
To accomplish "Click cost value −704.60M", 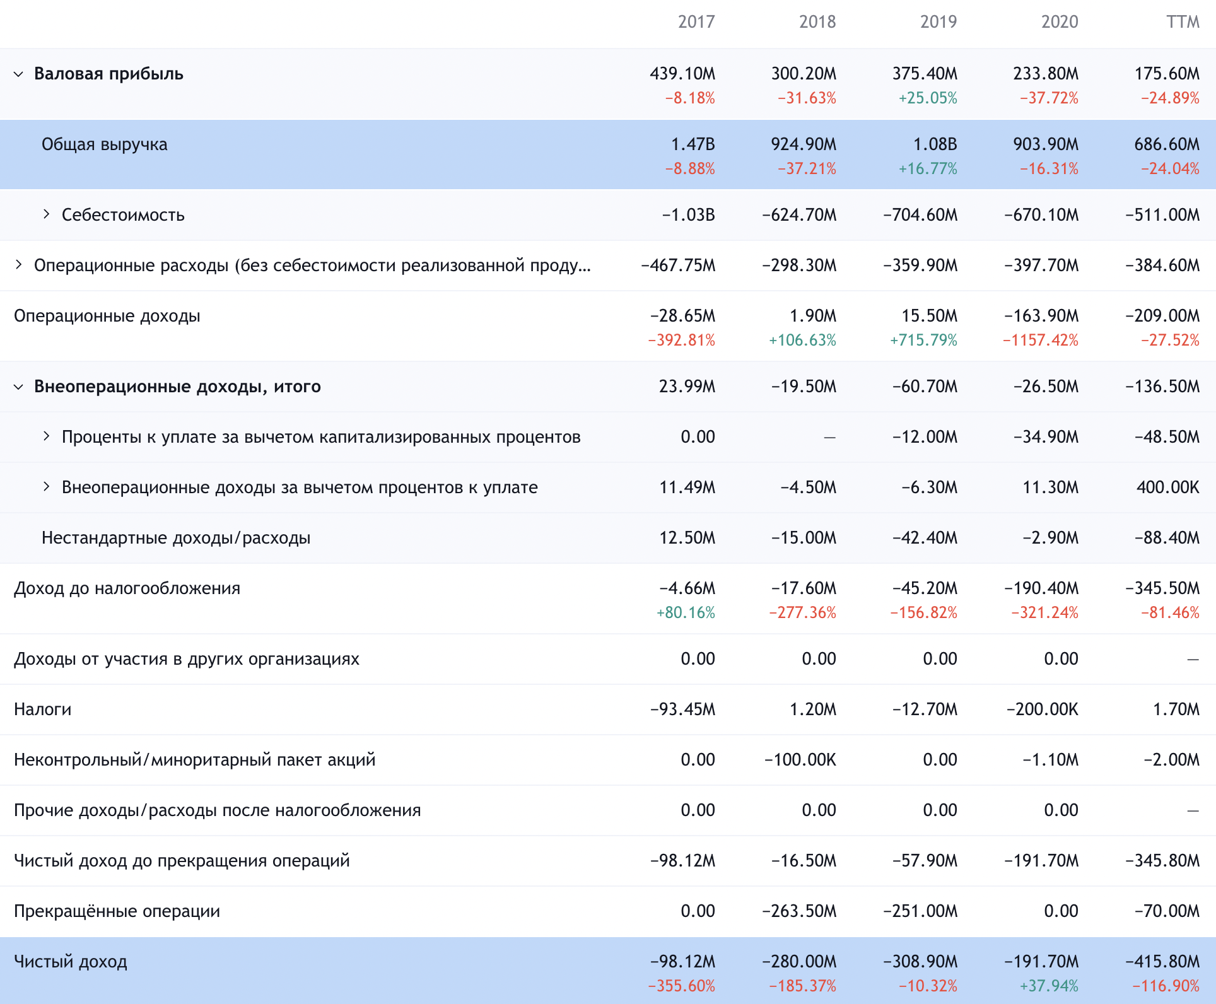I will [x=920, y=215].
